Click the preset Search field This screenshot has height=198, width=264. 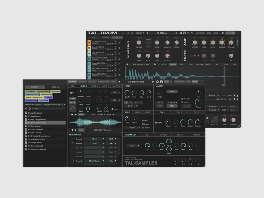(x=48, y=109)
